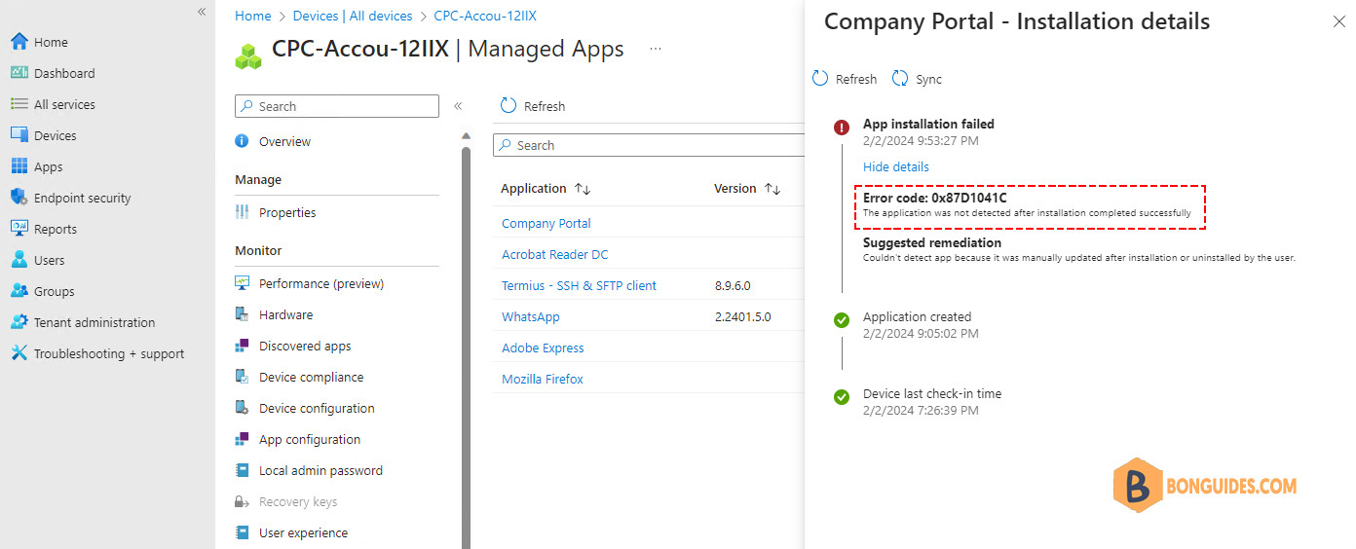Screen dimensions: 1356x549
Task: Click the CPC-Accou-12IIX breadcrumb
Action: pyautogui.click(x=485, y=16)
